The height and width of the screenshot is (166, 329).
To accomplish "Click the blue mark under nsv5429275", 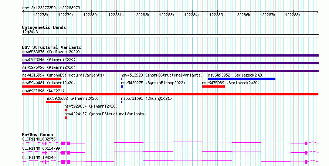I will pyautogui.click(x=122, y=87).
